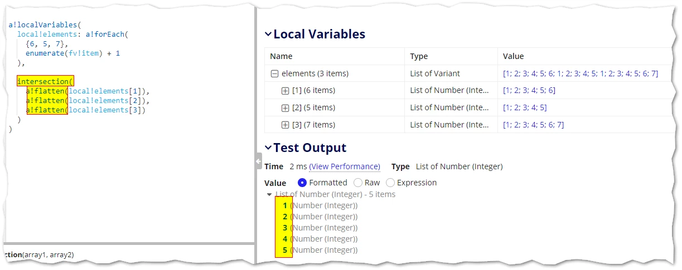Expand the [3] (7 items) row
This screenshot has width=682, height=270.
pos(285,125)
